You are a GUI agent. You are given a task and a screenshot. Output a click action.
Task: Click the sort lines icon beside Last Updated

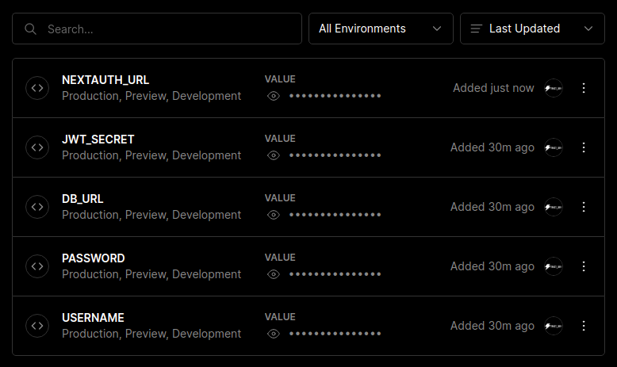point(476,29)
